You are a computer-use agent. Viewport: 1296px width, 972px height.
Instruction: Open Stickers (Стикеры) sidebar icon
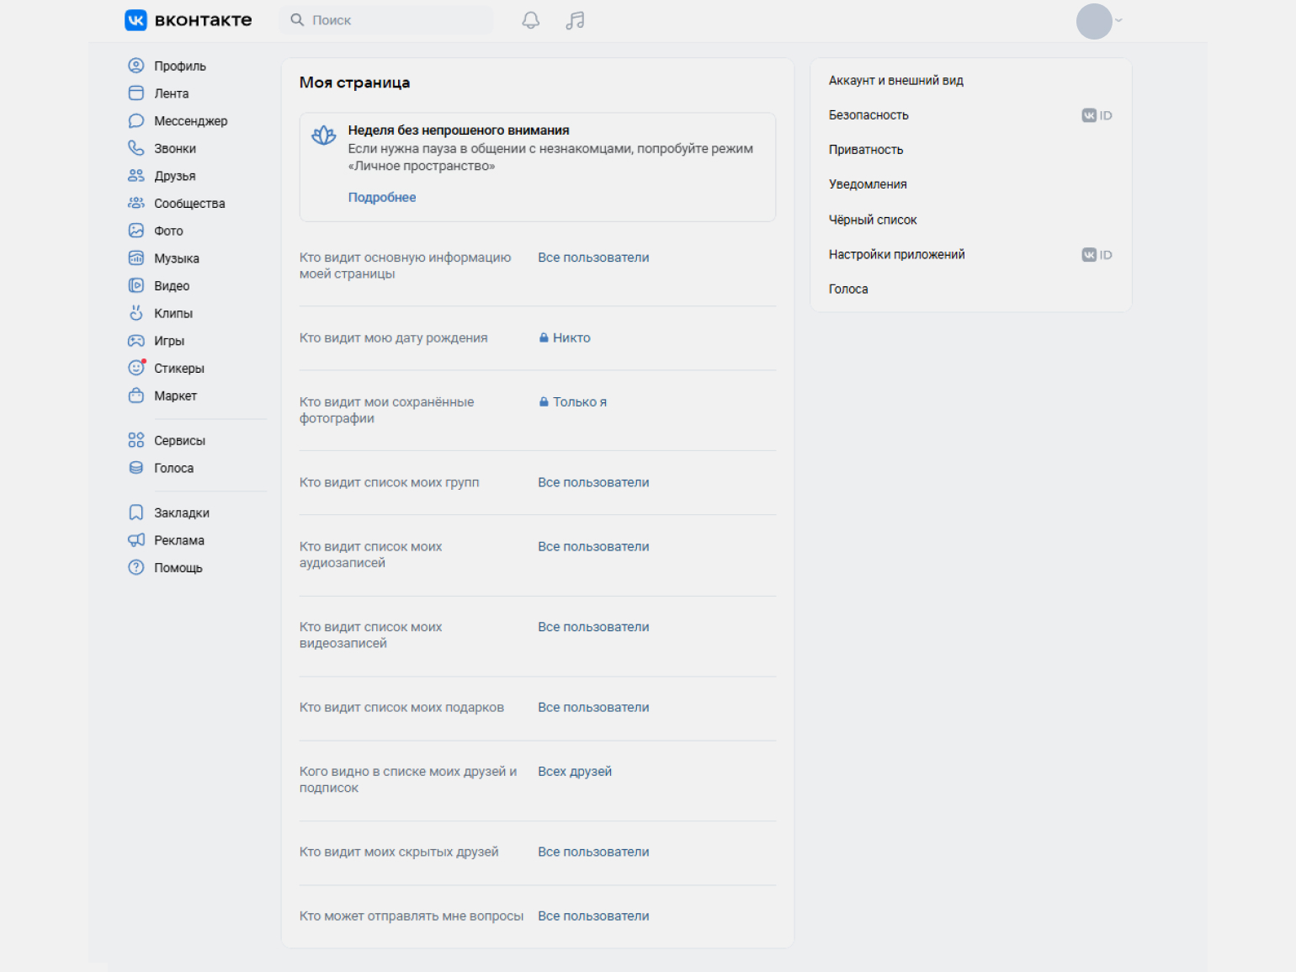pyautogui.click(x=136, y=368)
